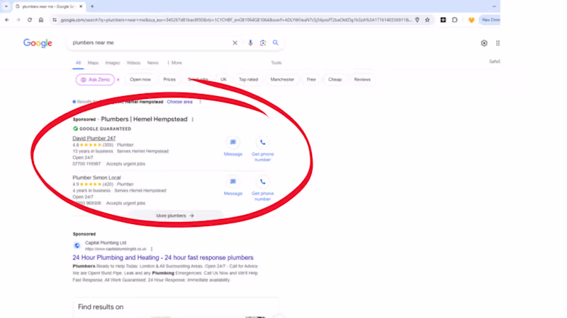Apply the Cheap filter chip

click(335, 80)
